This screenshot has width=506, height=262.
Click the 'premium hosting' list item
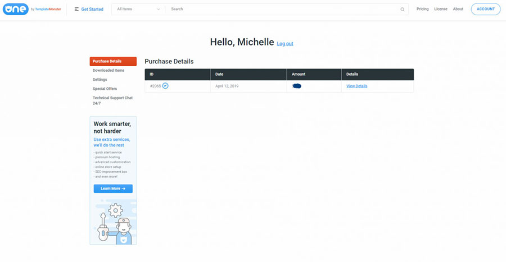(107, 157)
